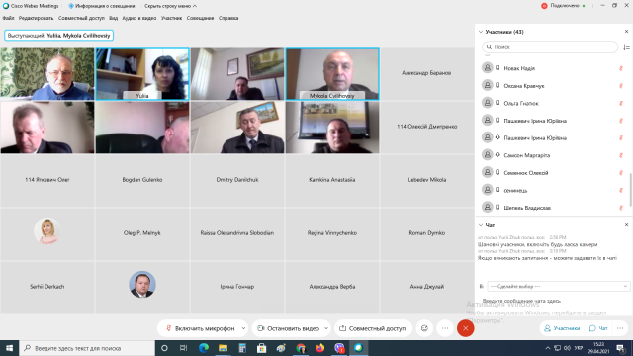Screen dimensions: 633x356
Task: Open the participants sort icon
Action: [x=626, y=47]
